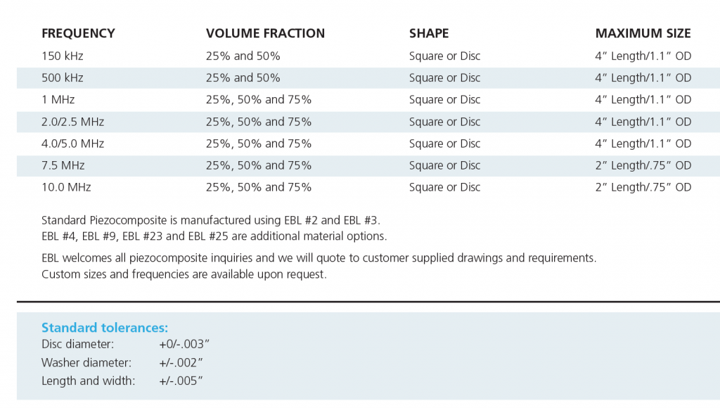Click volume fraction in the 150 kHz row
Viewport: 720px width, 408px height.
tap(243, 56)
